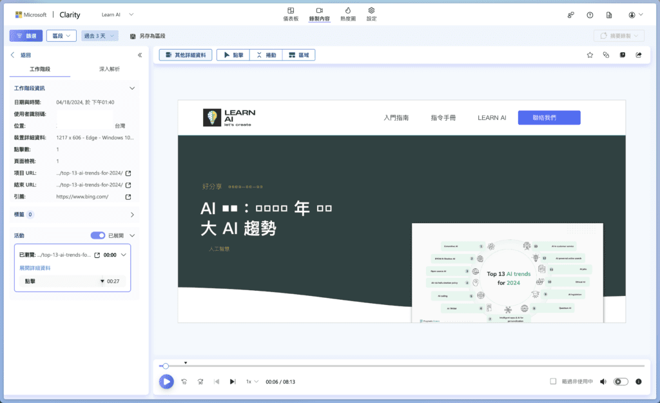Screen dimensions: 660x403
Task: Play the session recording
Action: tap(166, 381)
